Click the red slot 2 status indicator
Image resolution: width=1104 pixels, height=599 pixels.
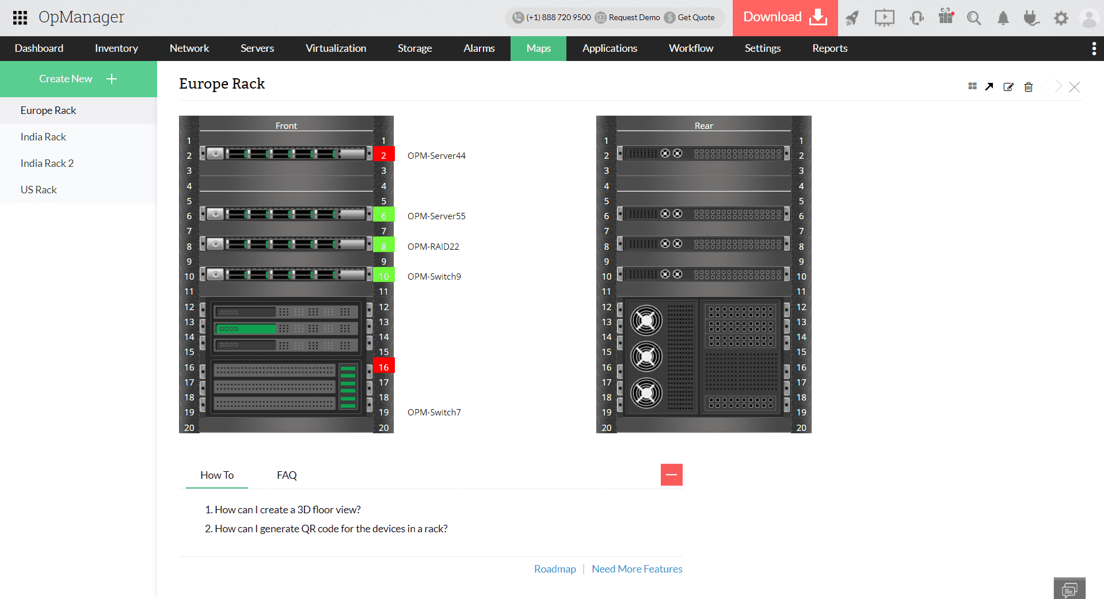click(383, 154)
